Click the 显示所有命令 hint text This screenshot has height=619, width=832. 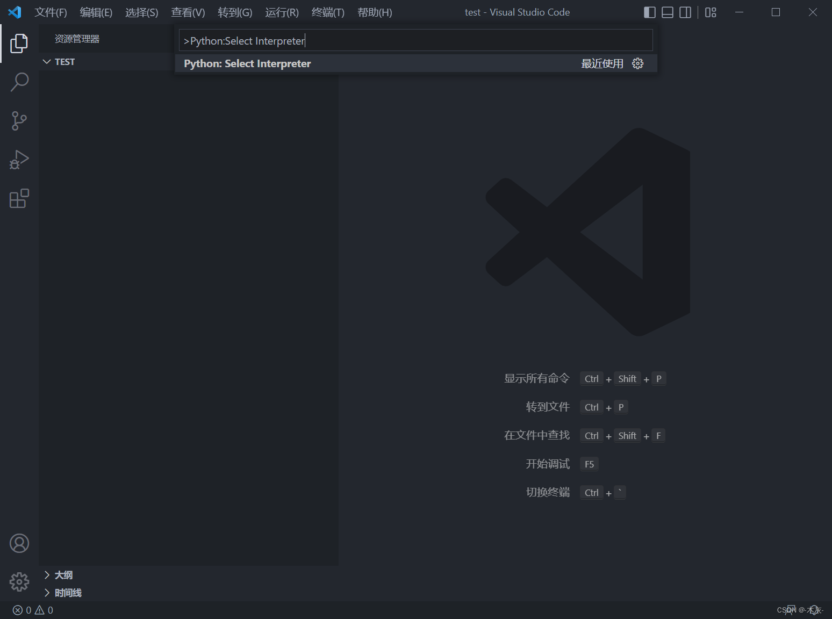pos(536,378)
